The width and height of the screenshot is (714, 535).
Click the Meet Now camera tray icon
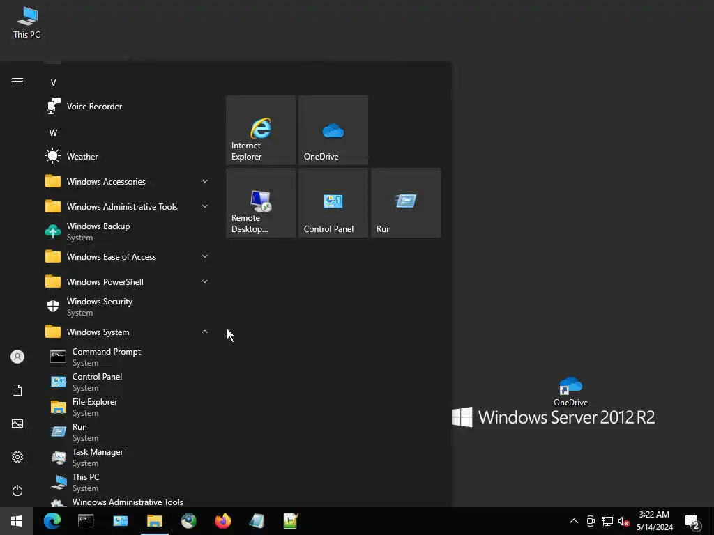(591, 521)
